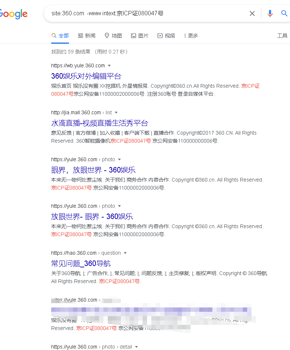Screen dimensions: 290x350
Task: Expand arrow beside yule.360.com photo above 眼界，放眼世界
Action: coord(119,159)
